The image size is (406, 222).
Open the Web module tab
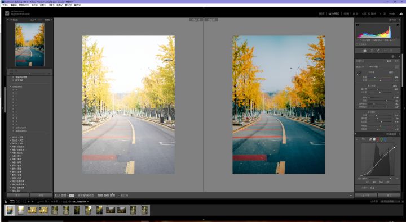point(392,13)
